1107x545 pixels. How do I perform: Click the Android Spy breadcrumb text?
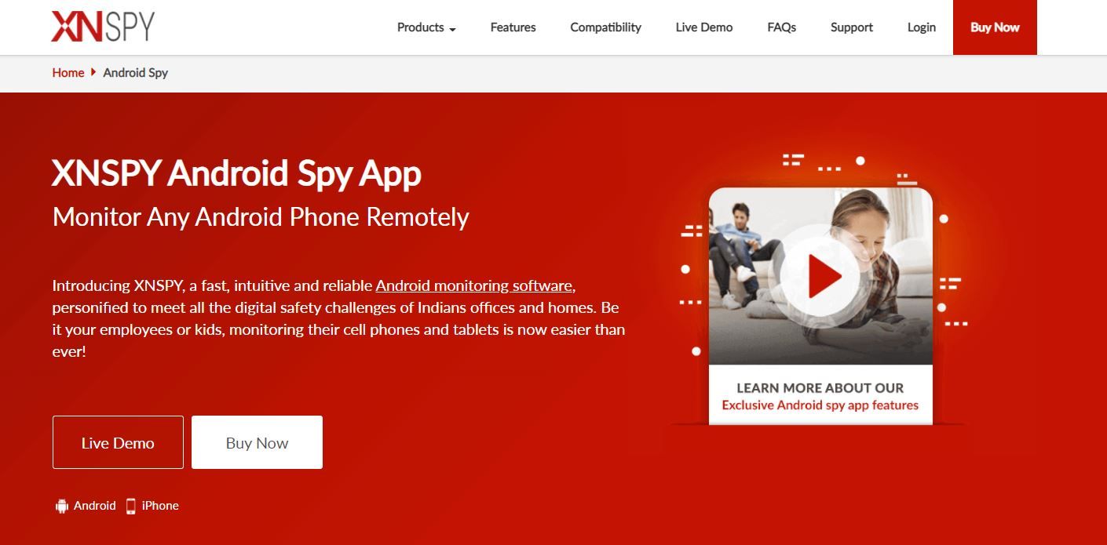click(136, 73)
